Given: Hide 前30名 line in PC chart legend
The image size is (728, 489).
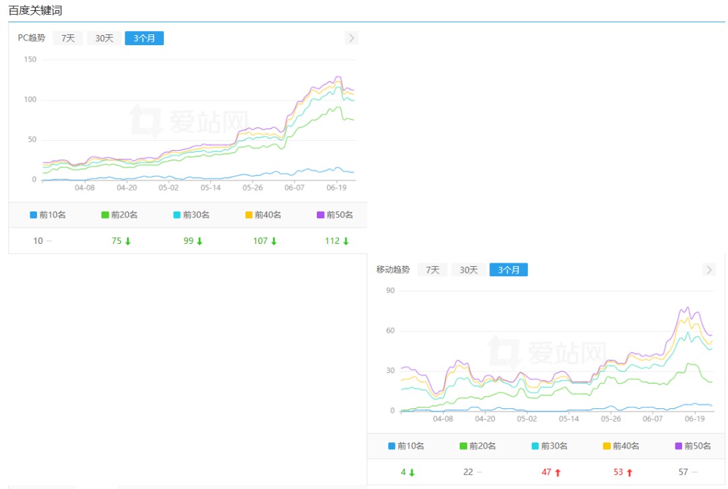Looking at the screenshot, I should pos(191,215).
